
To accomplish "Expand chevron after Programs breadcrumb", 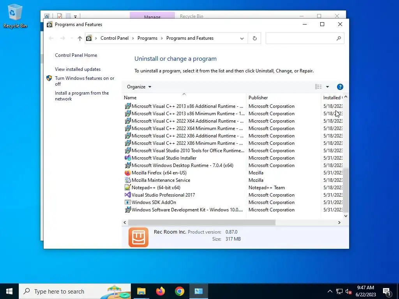I will [x=162, y=39].
